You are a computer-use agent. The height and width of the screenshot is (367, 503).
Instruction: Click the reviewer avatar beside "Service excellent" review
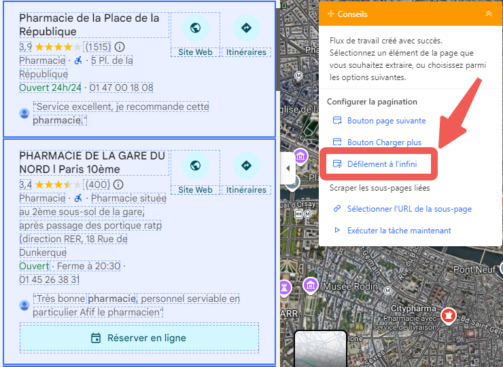24,113
